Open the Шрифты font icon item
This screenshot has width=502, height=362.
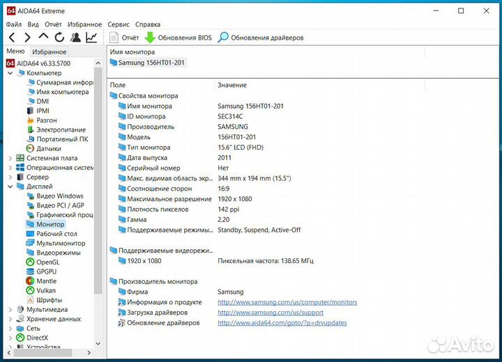point(45,300)
